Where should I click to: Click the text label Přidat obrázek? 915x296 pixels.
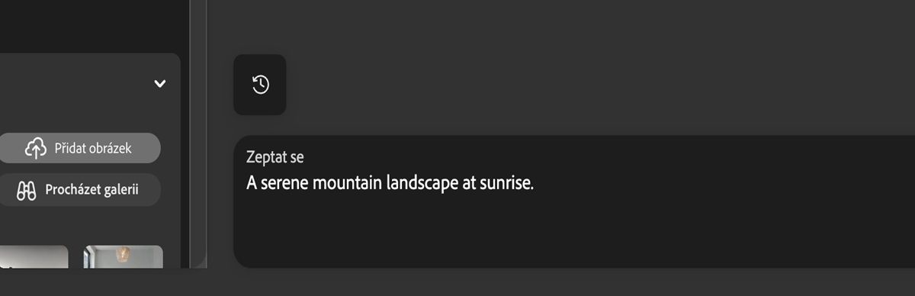93,148
